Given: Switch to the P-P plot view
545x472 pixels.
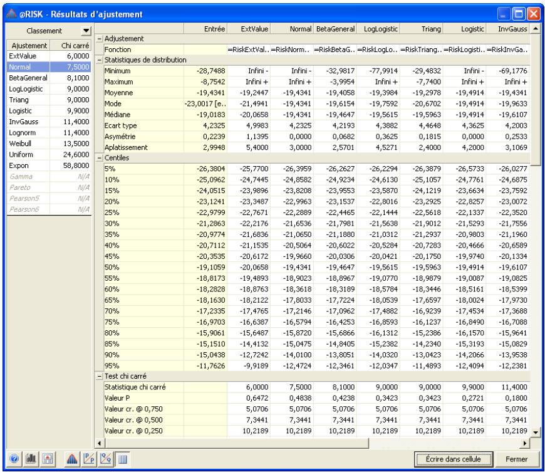Looking at the screenshot, I should (88, 459).
